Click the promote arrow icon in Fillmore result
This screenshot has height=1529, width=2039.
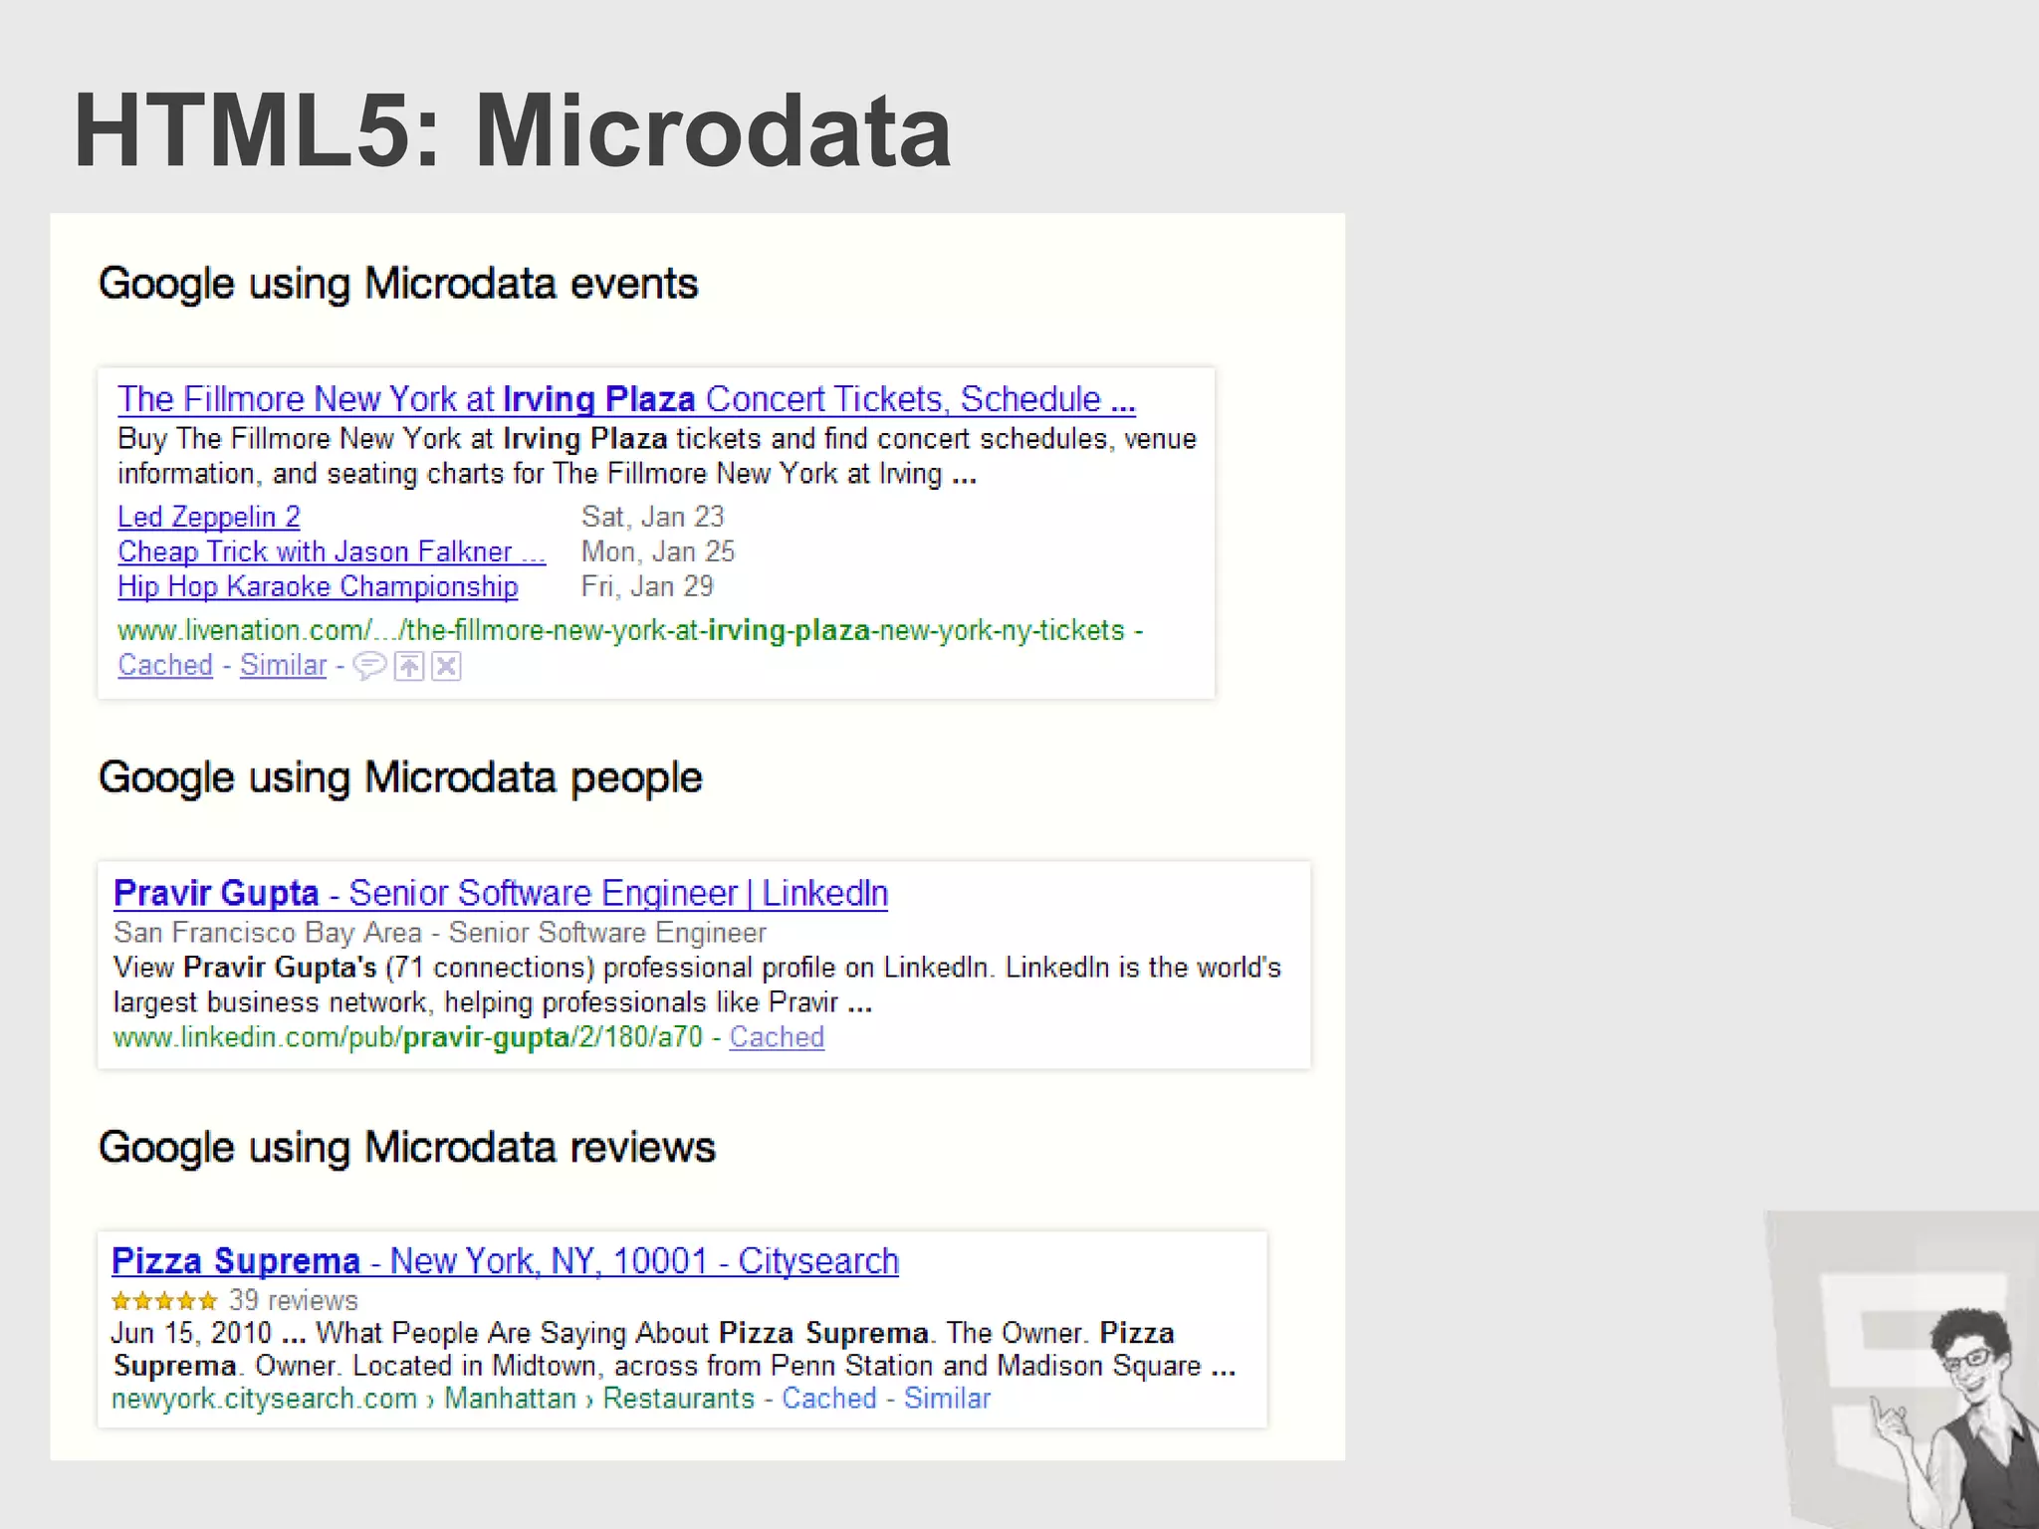click(409, 666)
